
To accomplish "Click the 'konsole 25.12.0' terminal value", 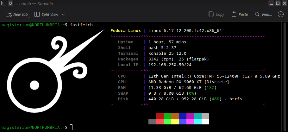I will pyautogui.click(x=167, y=53).
